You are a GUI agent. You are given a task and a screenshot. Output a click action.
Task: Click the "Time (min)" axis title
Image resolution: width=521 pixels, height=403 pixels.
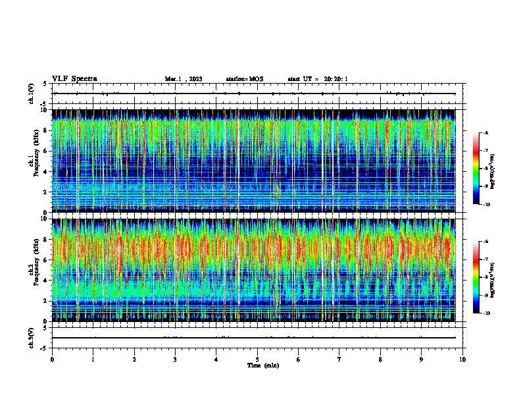(x=263, y=365)
